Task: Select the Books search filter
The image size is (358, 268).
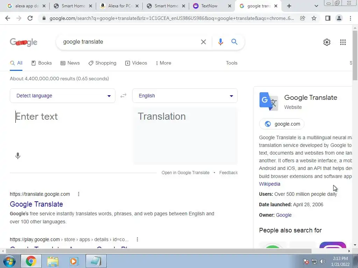Action: tap(42, 63)
